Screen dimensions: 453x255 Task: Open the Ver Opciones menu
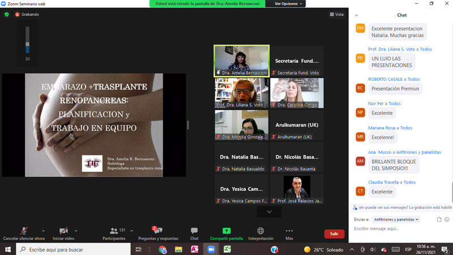coord(288,3)
